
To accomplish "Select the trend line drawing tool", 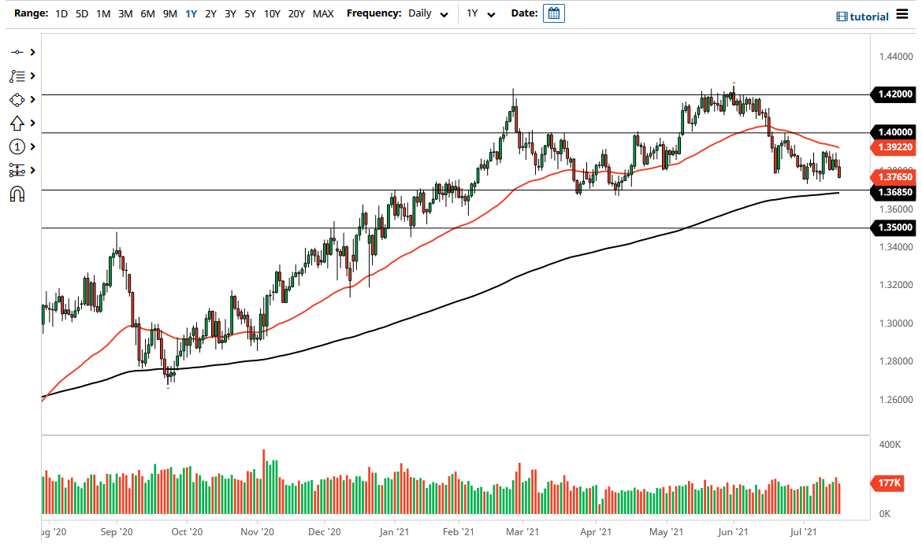I will 16,52.
